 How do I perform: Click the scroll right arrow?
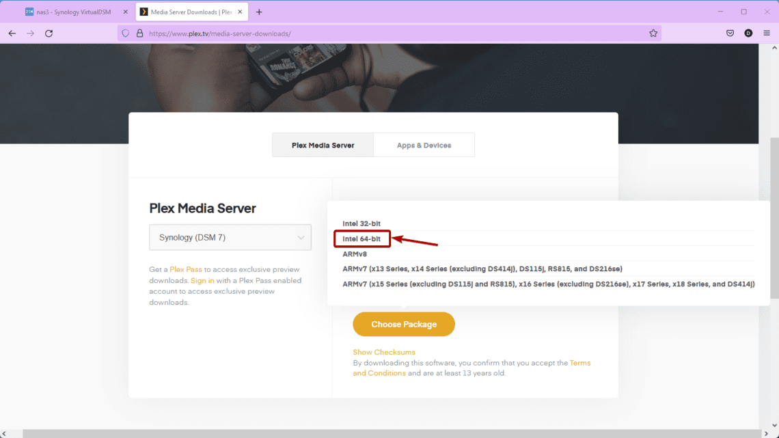765,433
